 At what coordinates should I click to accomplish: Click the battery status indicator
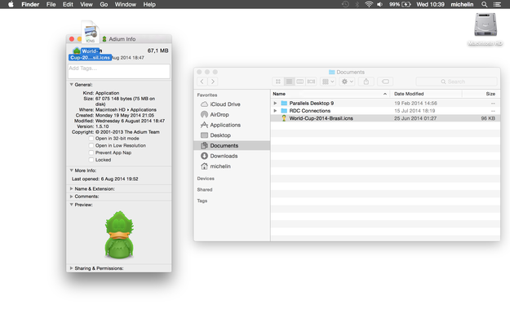tap(401, 4)
